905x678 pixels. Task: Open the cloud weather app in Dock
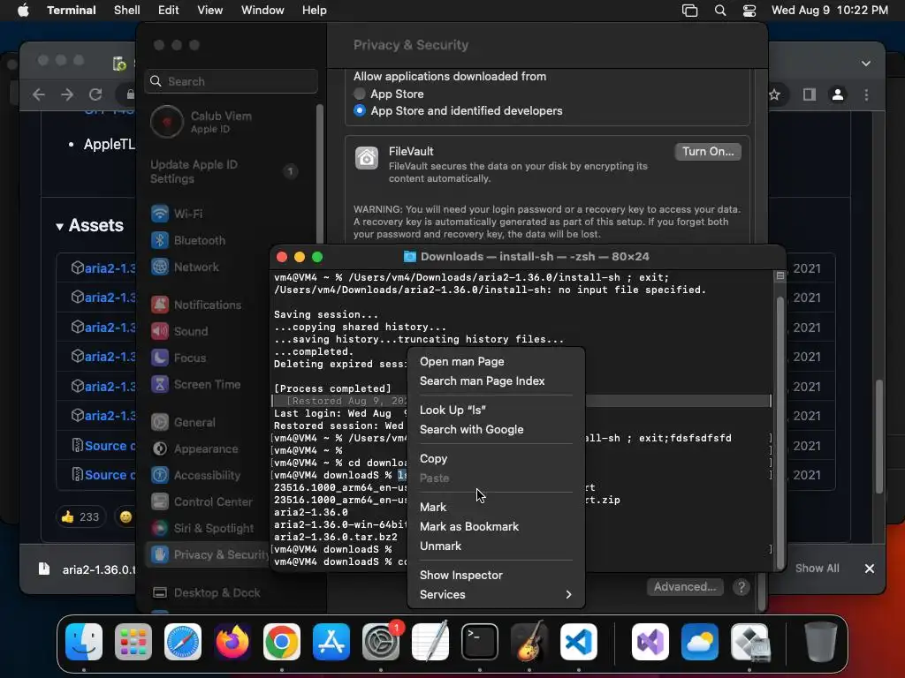[700, 642]
